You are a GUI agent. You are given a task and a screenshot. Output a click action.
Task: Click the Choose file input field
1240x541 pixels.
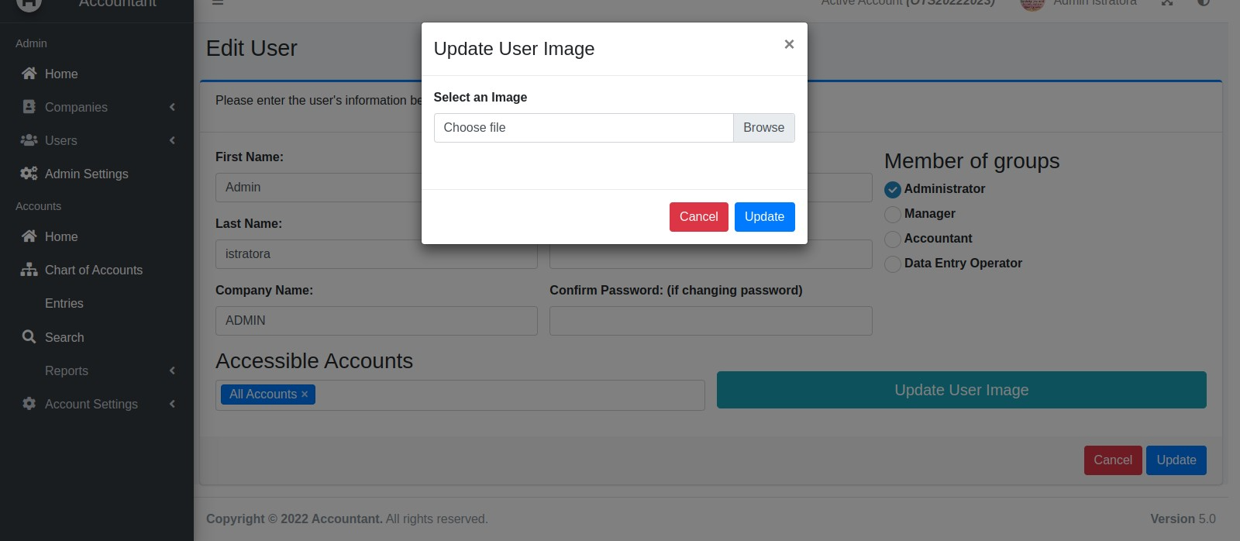tap(583, 128)
